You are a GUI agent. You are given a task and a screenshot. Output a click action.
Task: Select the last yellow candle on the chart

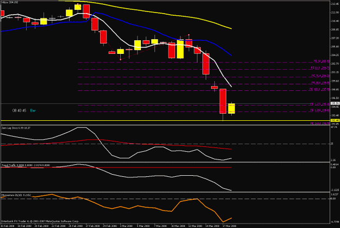point(232,108)
